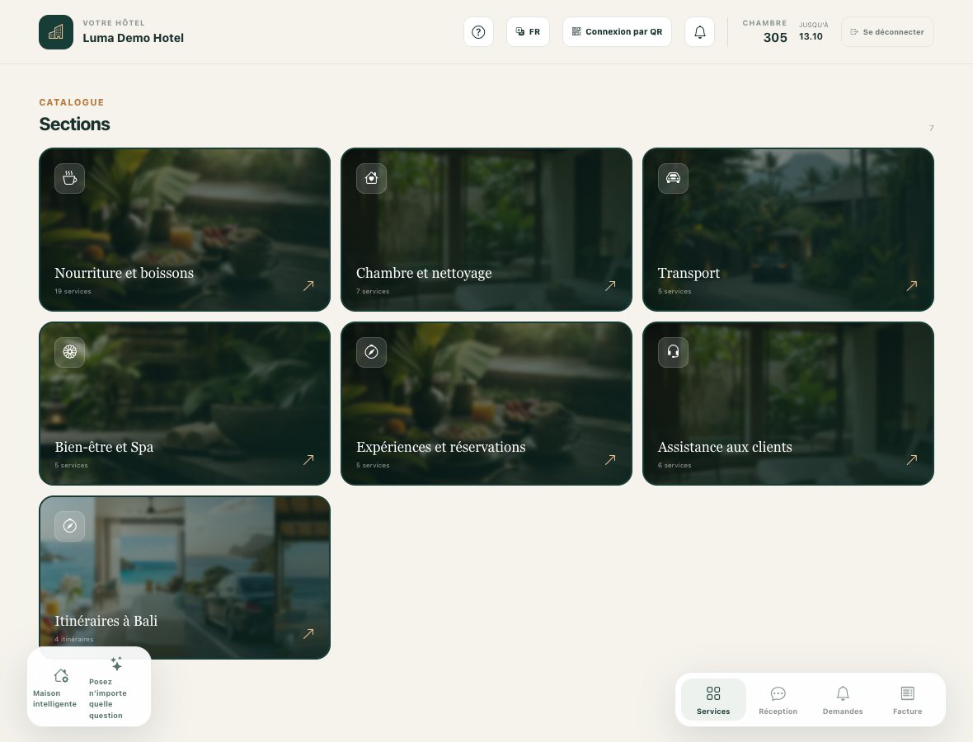Viewport: 973px width, 742px height.
Task: Select the Services tab
Action: 713,700
